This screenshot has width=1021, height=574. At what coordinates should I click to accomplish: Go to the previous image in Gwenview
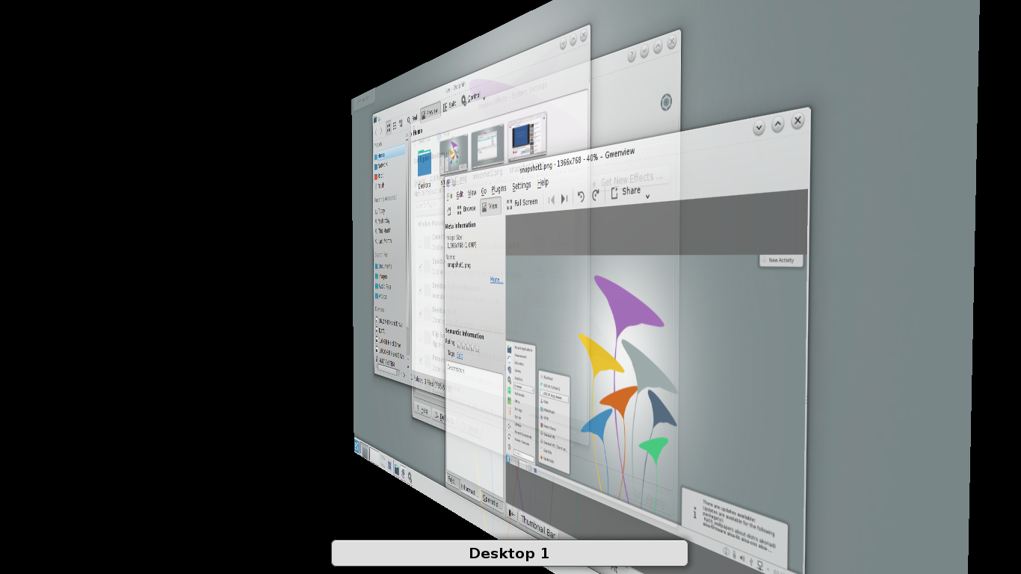552,200
